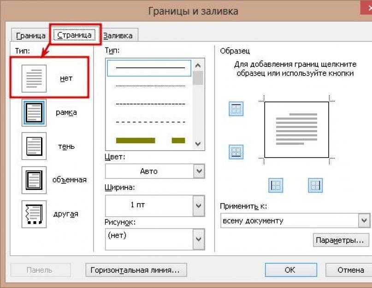
Task: Click the 'другая' type label text
Action: pos(66,214)
